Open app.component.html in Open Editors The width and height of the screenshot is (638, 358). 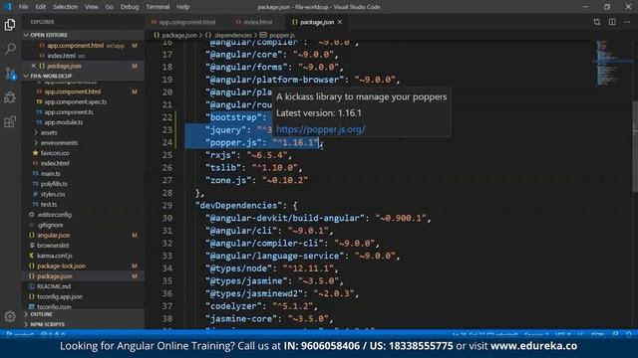[x=76, y=46]
